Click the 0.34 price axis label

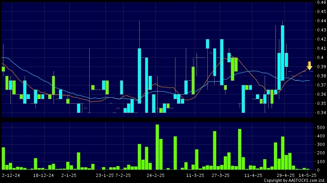tap(322, 113)
